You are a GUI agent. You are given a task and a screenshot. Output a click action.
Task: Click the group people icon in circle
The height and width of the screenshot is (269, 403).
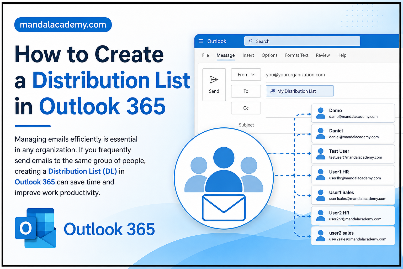224,169
